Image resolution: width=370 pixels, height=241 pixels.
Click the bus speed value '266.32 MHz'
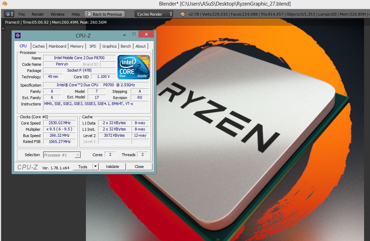pos(60,136)
